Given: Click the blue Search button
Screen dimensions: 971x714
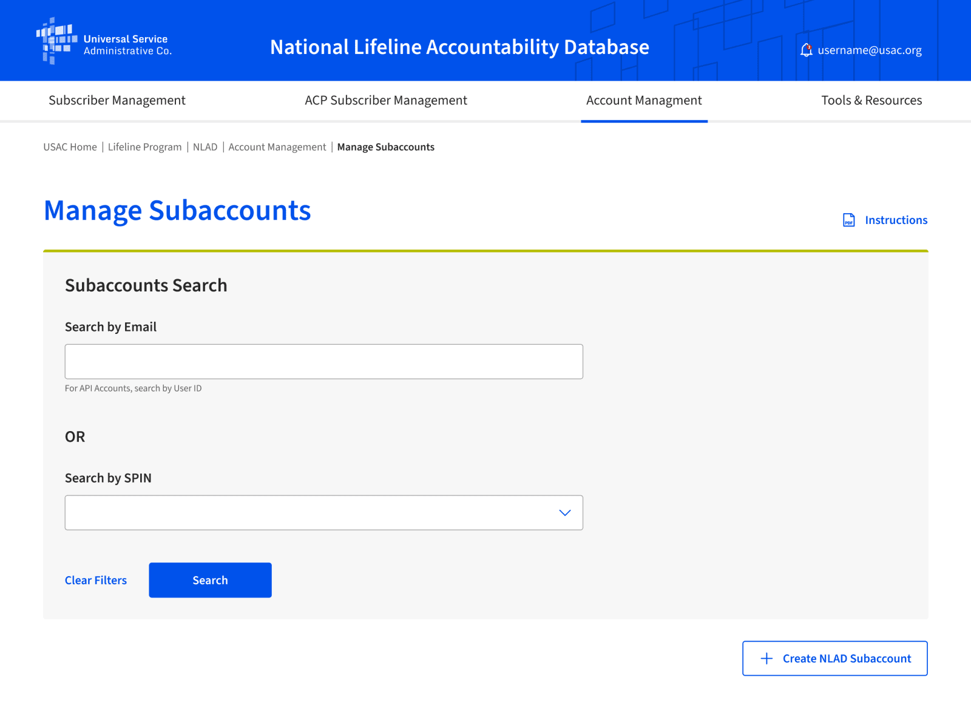Looking at the screenshot, I should pos(210,580).
